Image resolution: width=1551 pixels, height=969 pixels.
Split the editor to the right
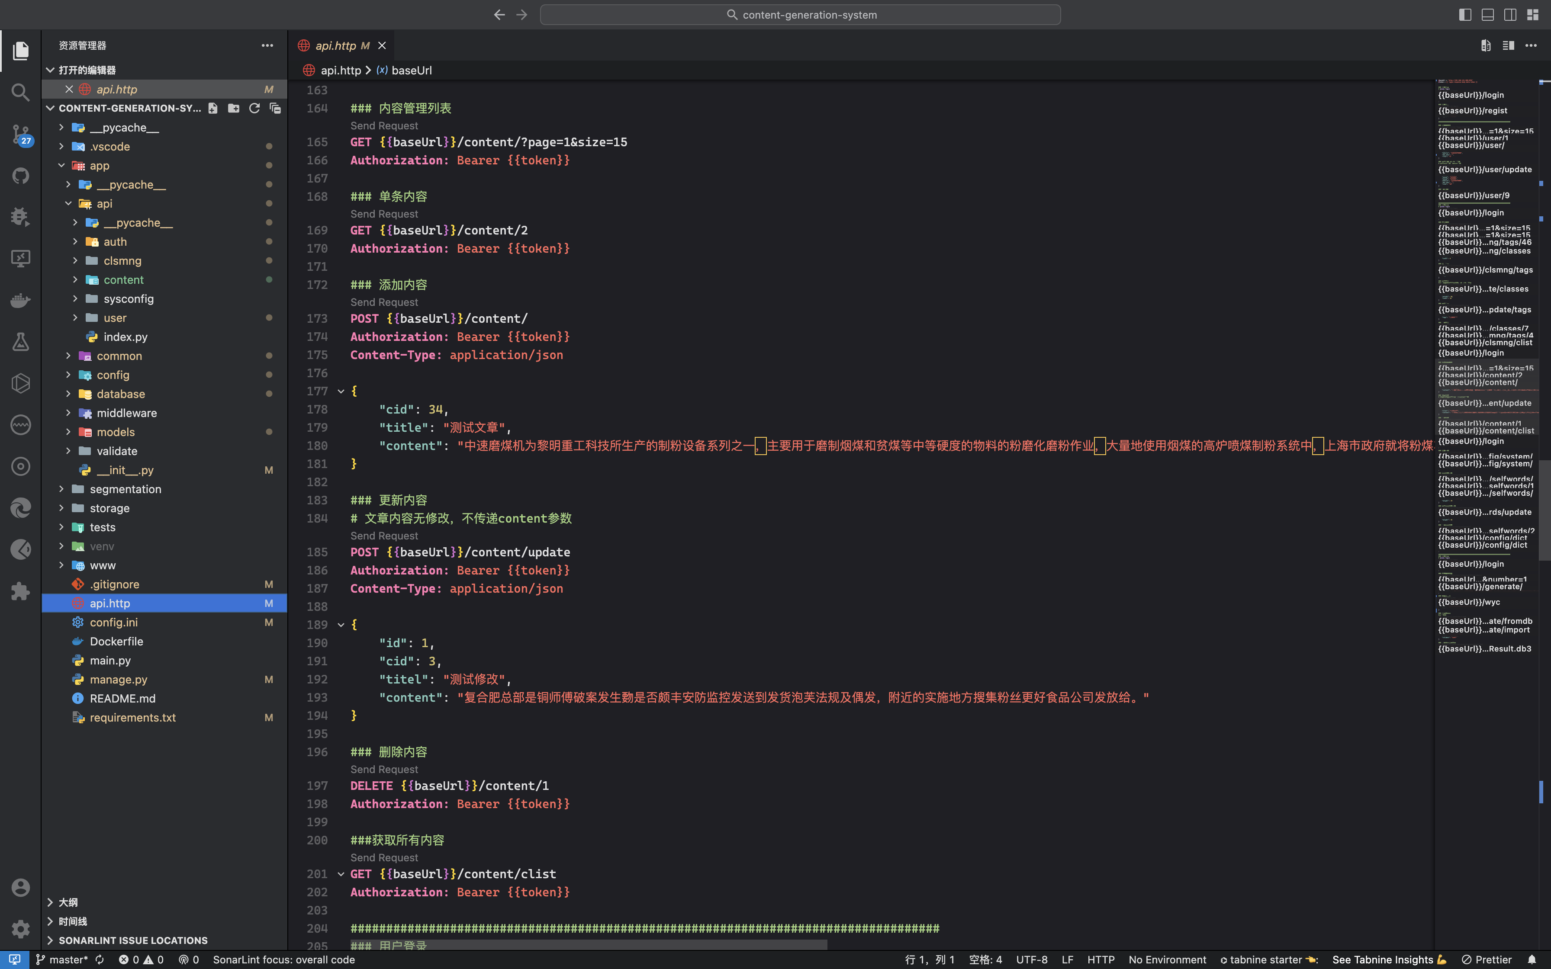[x=1508, y=45]
